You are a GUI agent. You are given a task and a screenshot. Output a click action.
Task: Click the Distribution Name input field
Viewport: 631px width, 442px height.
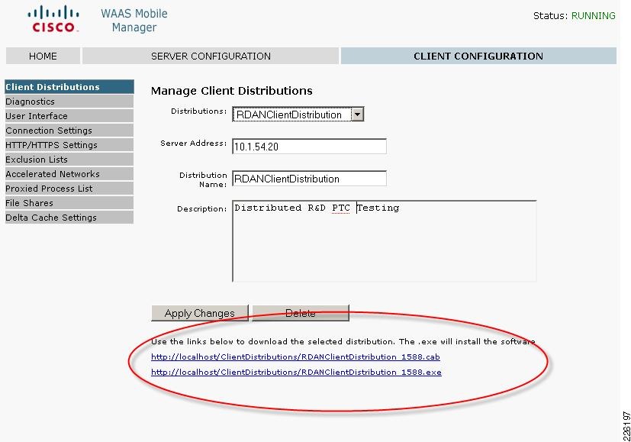[x=310, y=179]
